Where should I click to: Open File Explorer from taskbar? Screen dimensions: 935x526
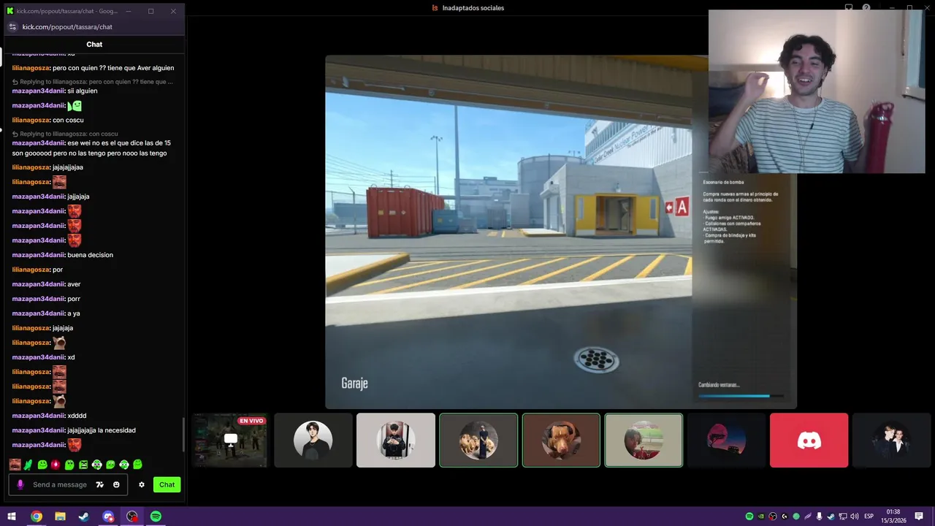click(x=60, y=517)
